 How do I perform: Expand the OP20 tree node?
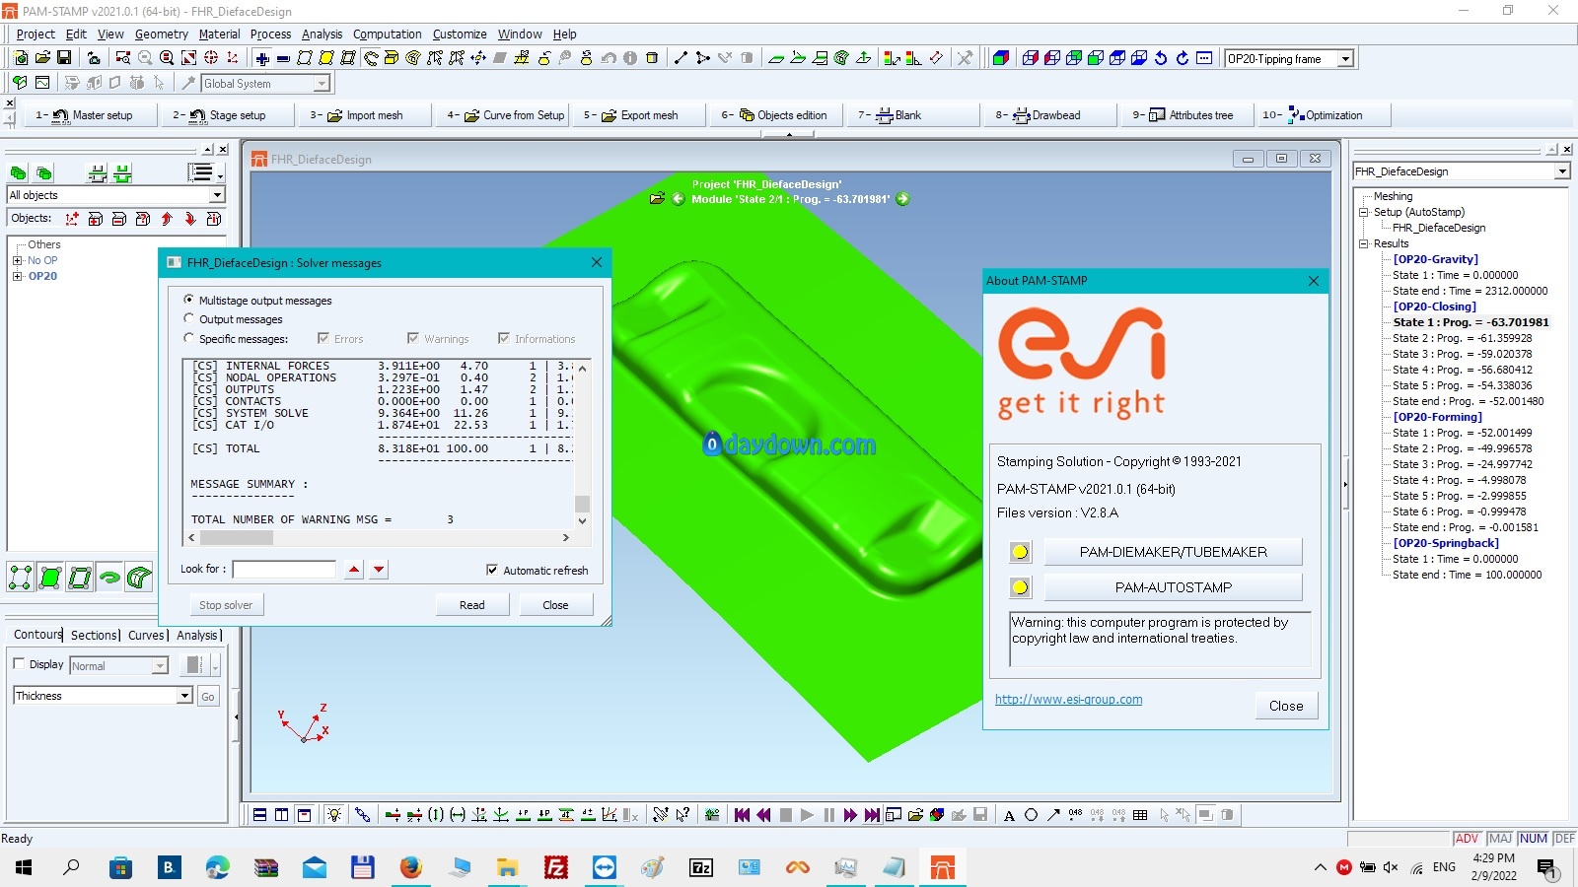[x=17, y=276]
